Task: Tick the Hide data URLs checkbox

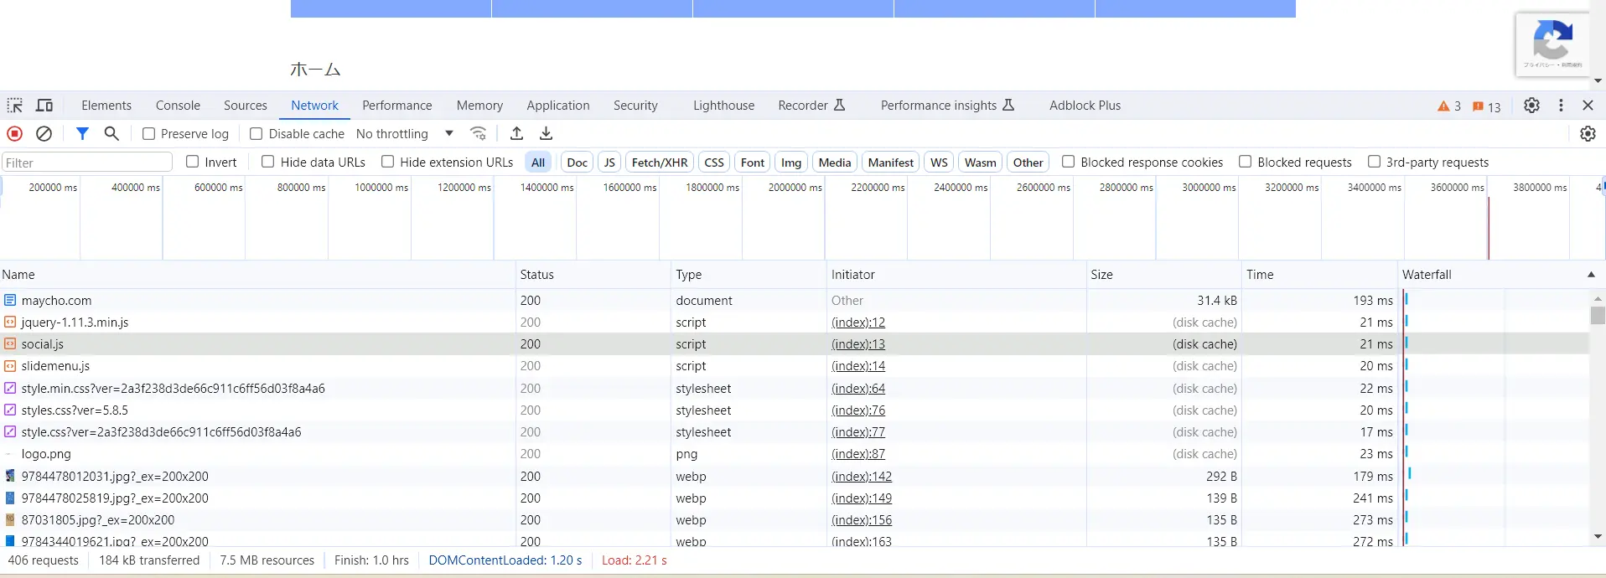Action: (268, 162)
